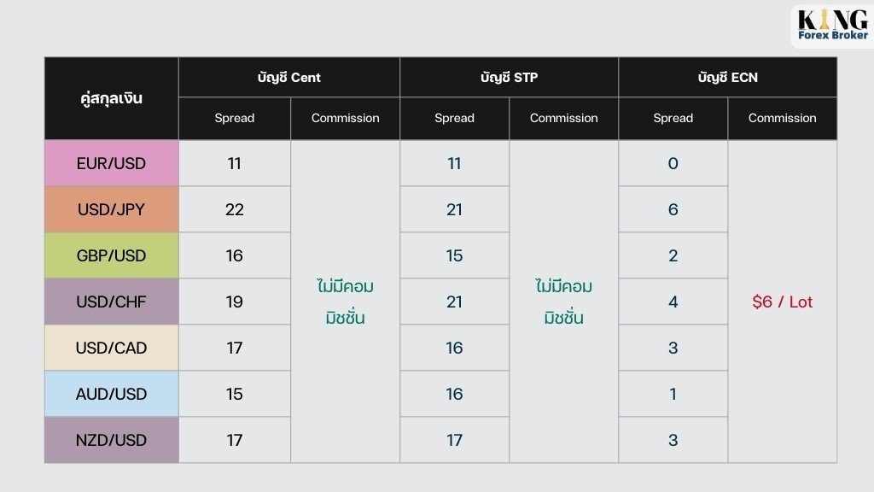The image size is (874, 492).
Task: Click the Cent spread value 22 for USD/JPY
Action: (x=234, y=210)
